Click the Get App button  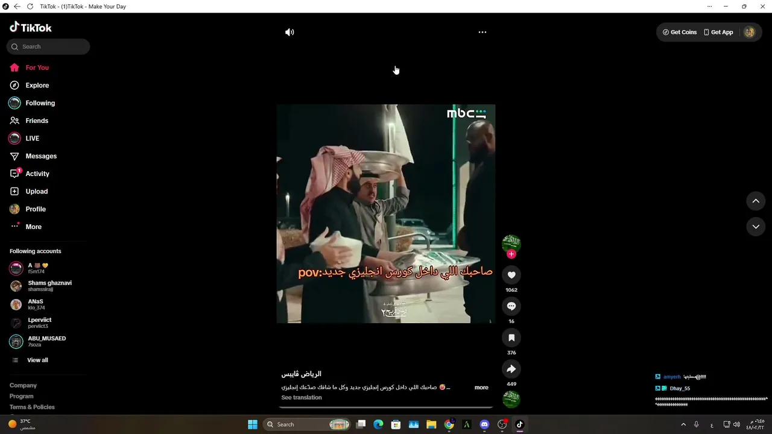pyautogui.click(x=718, y=32)
